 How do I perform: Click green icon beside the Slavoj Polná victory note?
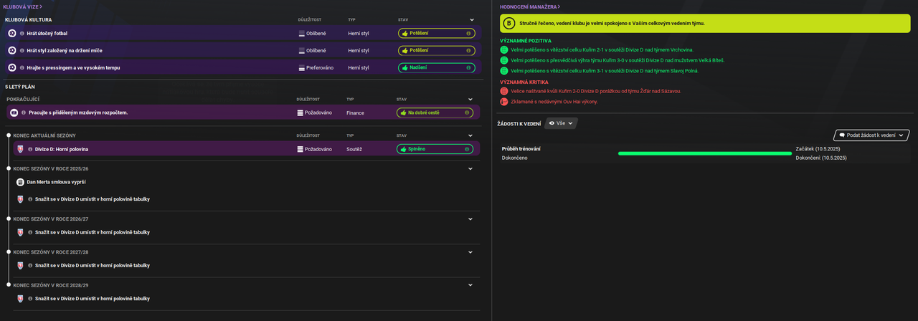[504, 71]
